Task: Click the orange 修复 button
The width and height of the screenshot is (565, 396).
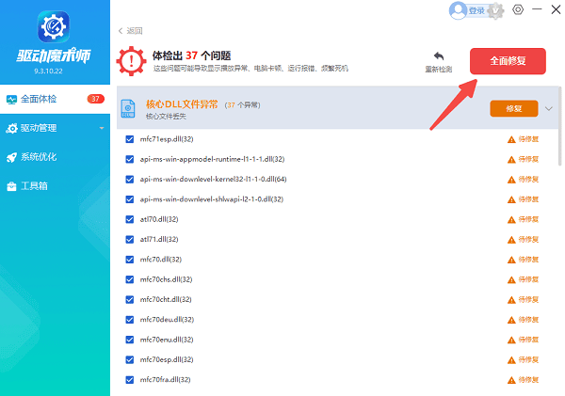Action: click(514, 109)
